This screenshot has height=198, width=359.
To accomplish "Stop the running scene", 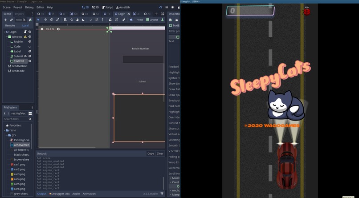I will pyautogui.click(x=173, y=7).
